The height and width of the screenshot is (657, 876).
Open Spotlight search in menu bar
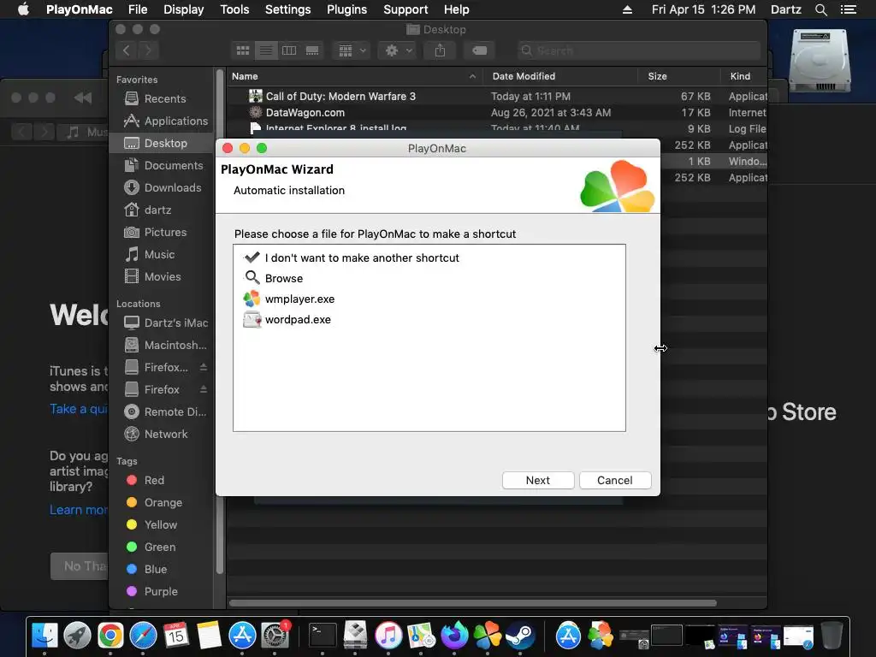point(820,9)
